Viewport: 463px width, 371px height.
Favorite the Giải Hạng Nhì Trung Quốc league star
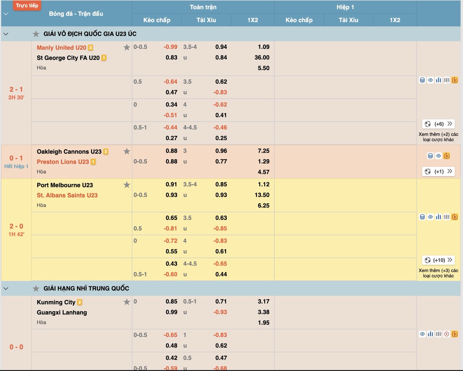click(x=36, y=289)
